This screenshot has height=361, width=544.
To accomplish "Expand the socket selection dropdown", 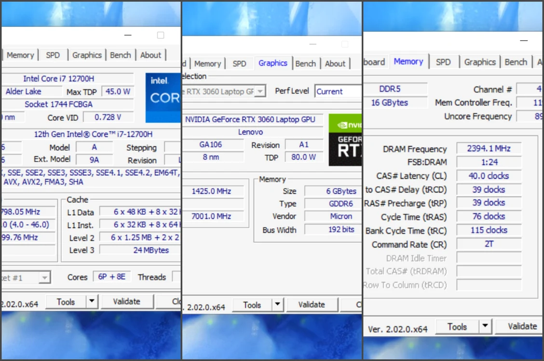I will tap(44, 278).
